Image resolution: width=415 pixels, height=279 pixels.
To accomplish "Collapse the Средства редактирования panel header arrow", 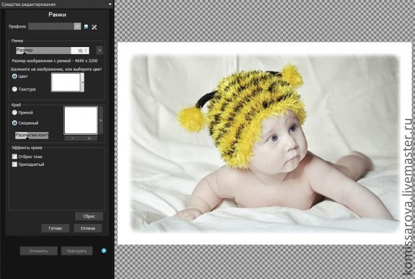I will point(110,4).
